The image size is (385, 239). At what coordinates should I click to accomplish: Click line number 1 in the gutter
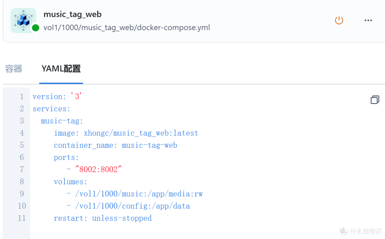point(22,97)
